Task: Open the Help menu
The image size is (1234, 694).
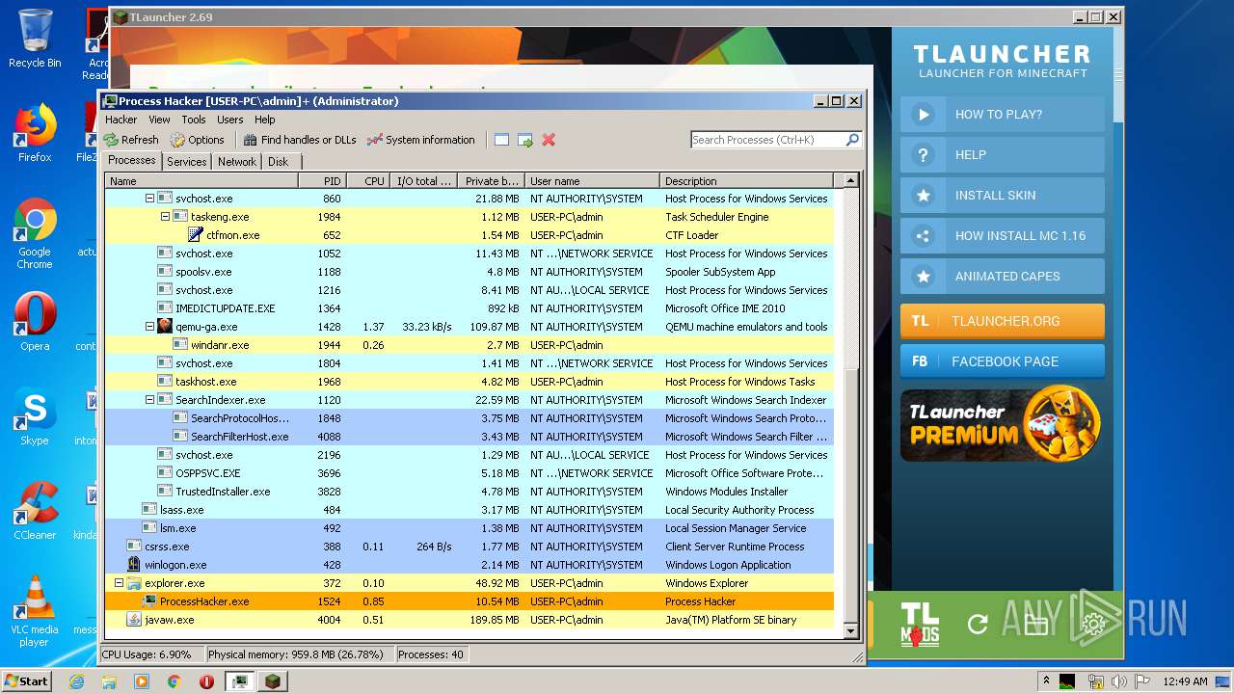Action: tap(265, 120)
